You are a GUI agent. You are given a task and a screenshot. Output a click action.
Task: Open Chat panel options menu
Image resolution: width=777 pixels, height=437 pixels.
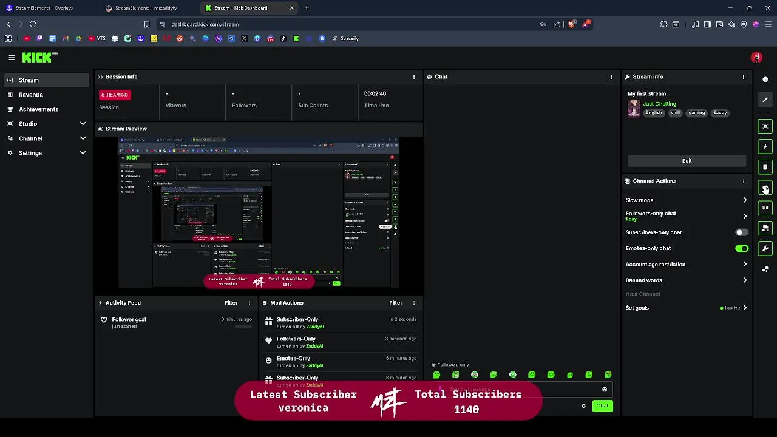tap(611, 77)
